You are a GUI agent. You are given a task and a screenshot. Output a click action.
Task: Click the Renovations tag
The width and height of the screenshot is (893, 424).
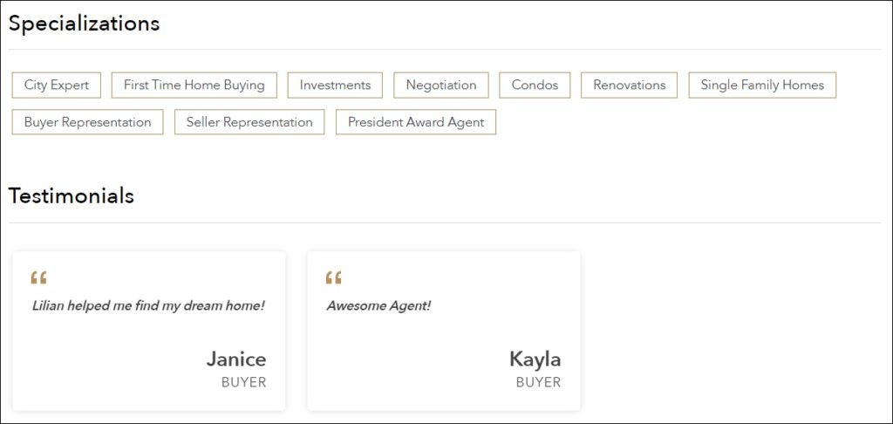629,85
